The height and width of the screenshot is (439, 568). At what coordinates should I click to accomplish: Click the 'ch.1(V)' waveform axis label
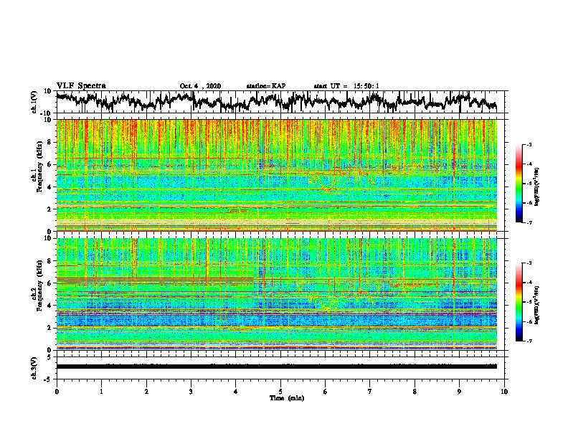coord(34,102)
